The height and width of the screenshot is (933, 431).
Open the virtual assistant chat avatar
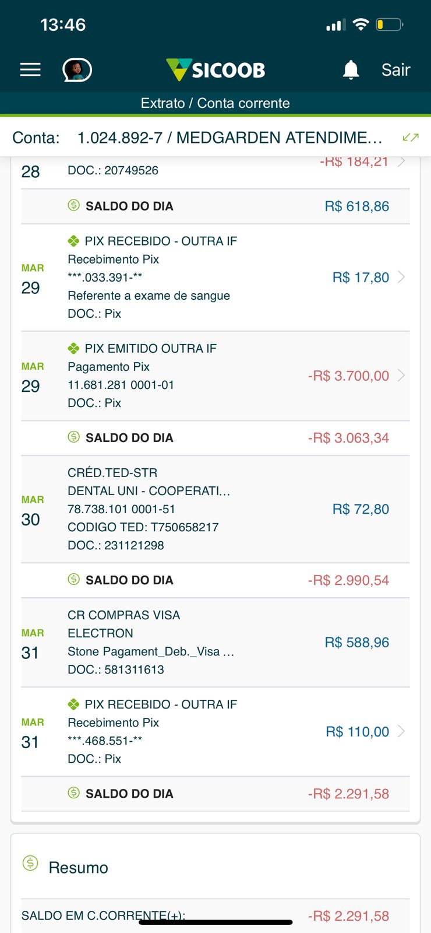77,70
